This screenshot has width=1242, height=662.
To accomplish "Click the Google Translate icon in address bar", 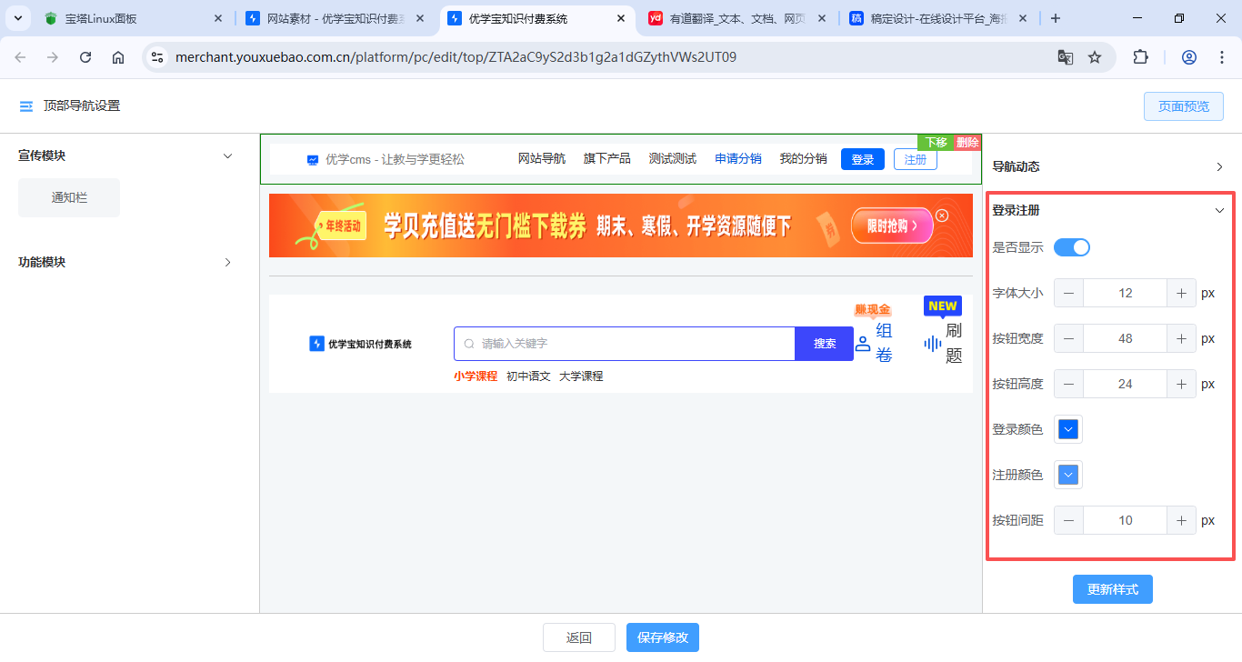I will click(x=1065, y=57).
